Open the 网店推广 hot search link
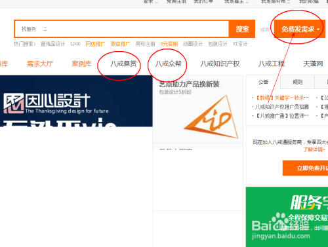Screen dimensions: 328x247 click(95, 44)
